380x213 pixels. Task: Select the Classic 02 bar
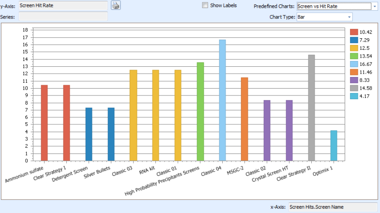[267, 131]
